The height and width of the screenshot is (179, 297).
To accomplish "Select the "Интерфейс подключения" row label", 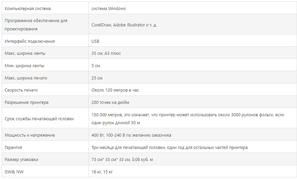I will [30, 41].
